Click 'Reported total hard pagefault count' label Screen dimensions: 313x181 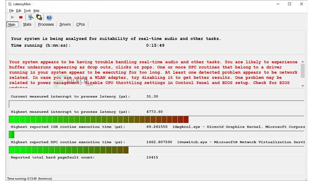pyautogui.click(x=53, y=157)
